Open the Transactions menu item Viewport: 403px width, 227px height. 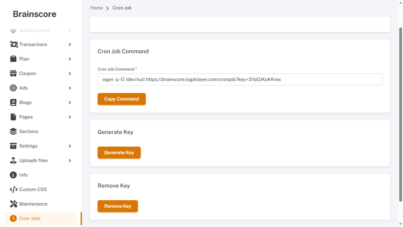click(41, 44)
